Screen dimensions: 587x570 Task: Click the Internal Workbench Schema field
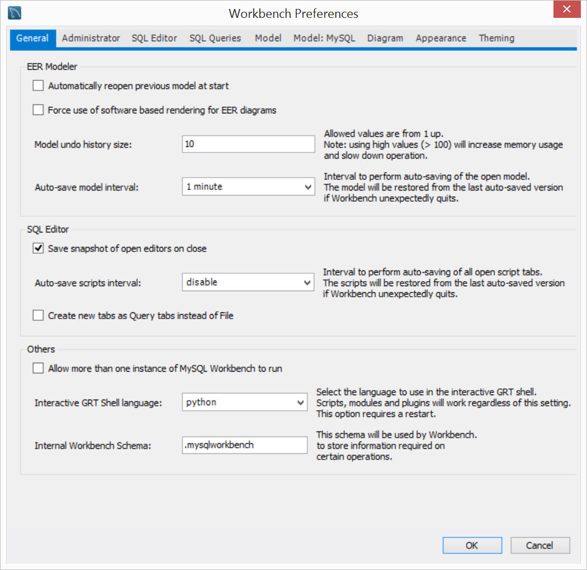pyautogui.click(x=244, y=445)
